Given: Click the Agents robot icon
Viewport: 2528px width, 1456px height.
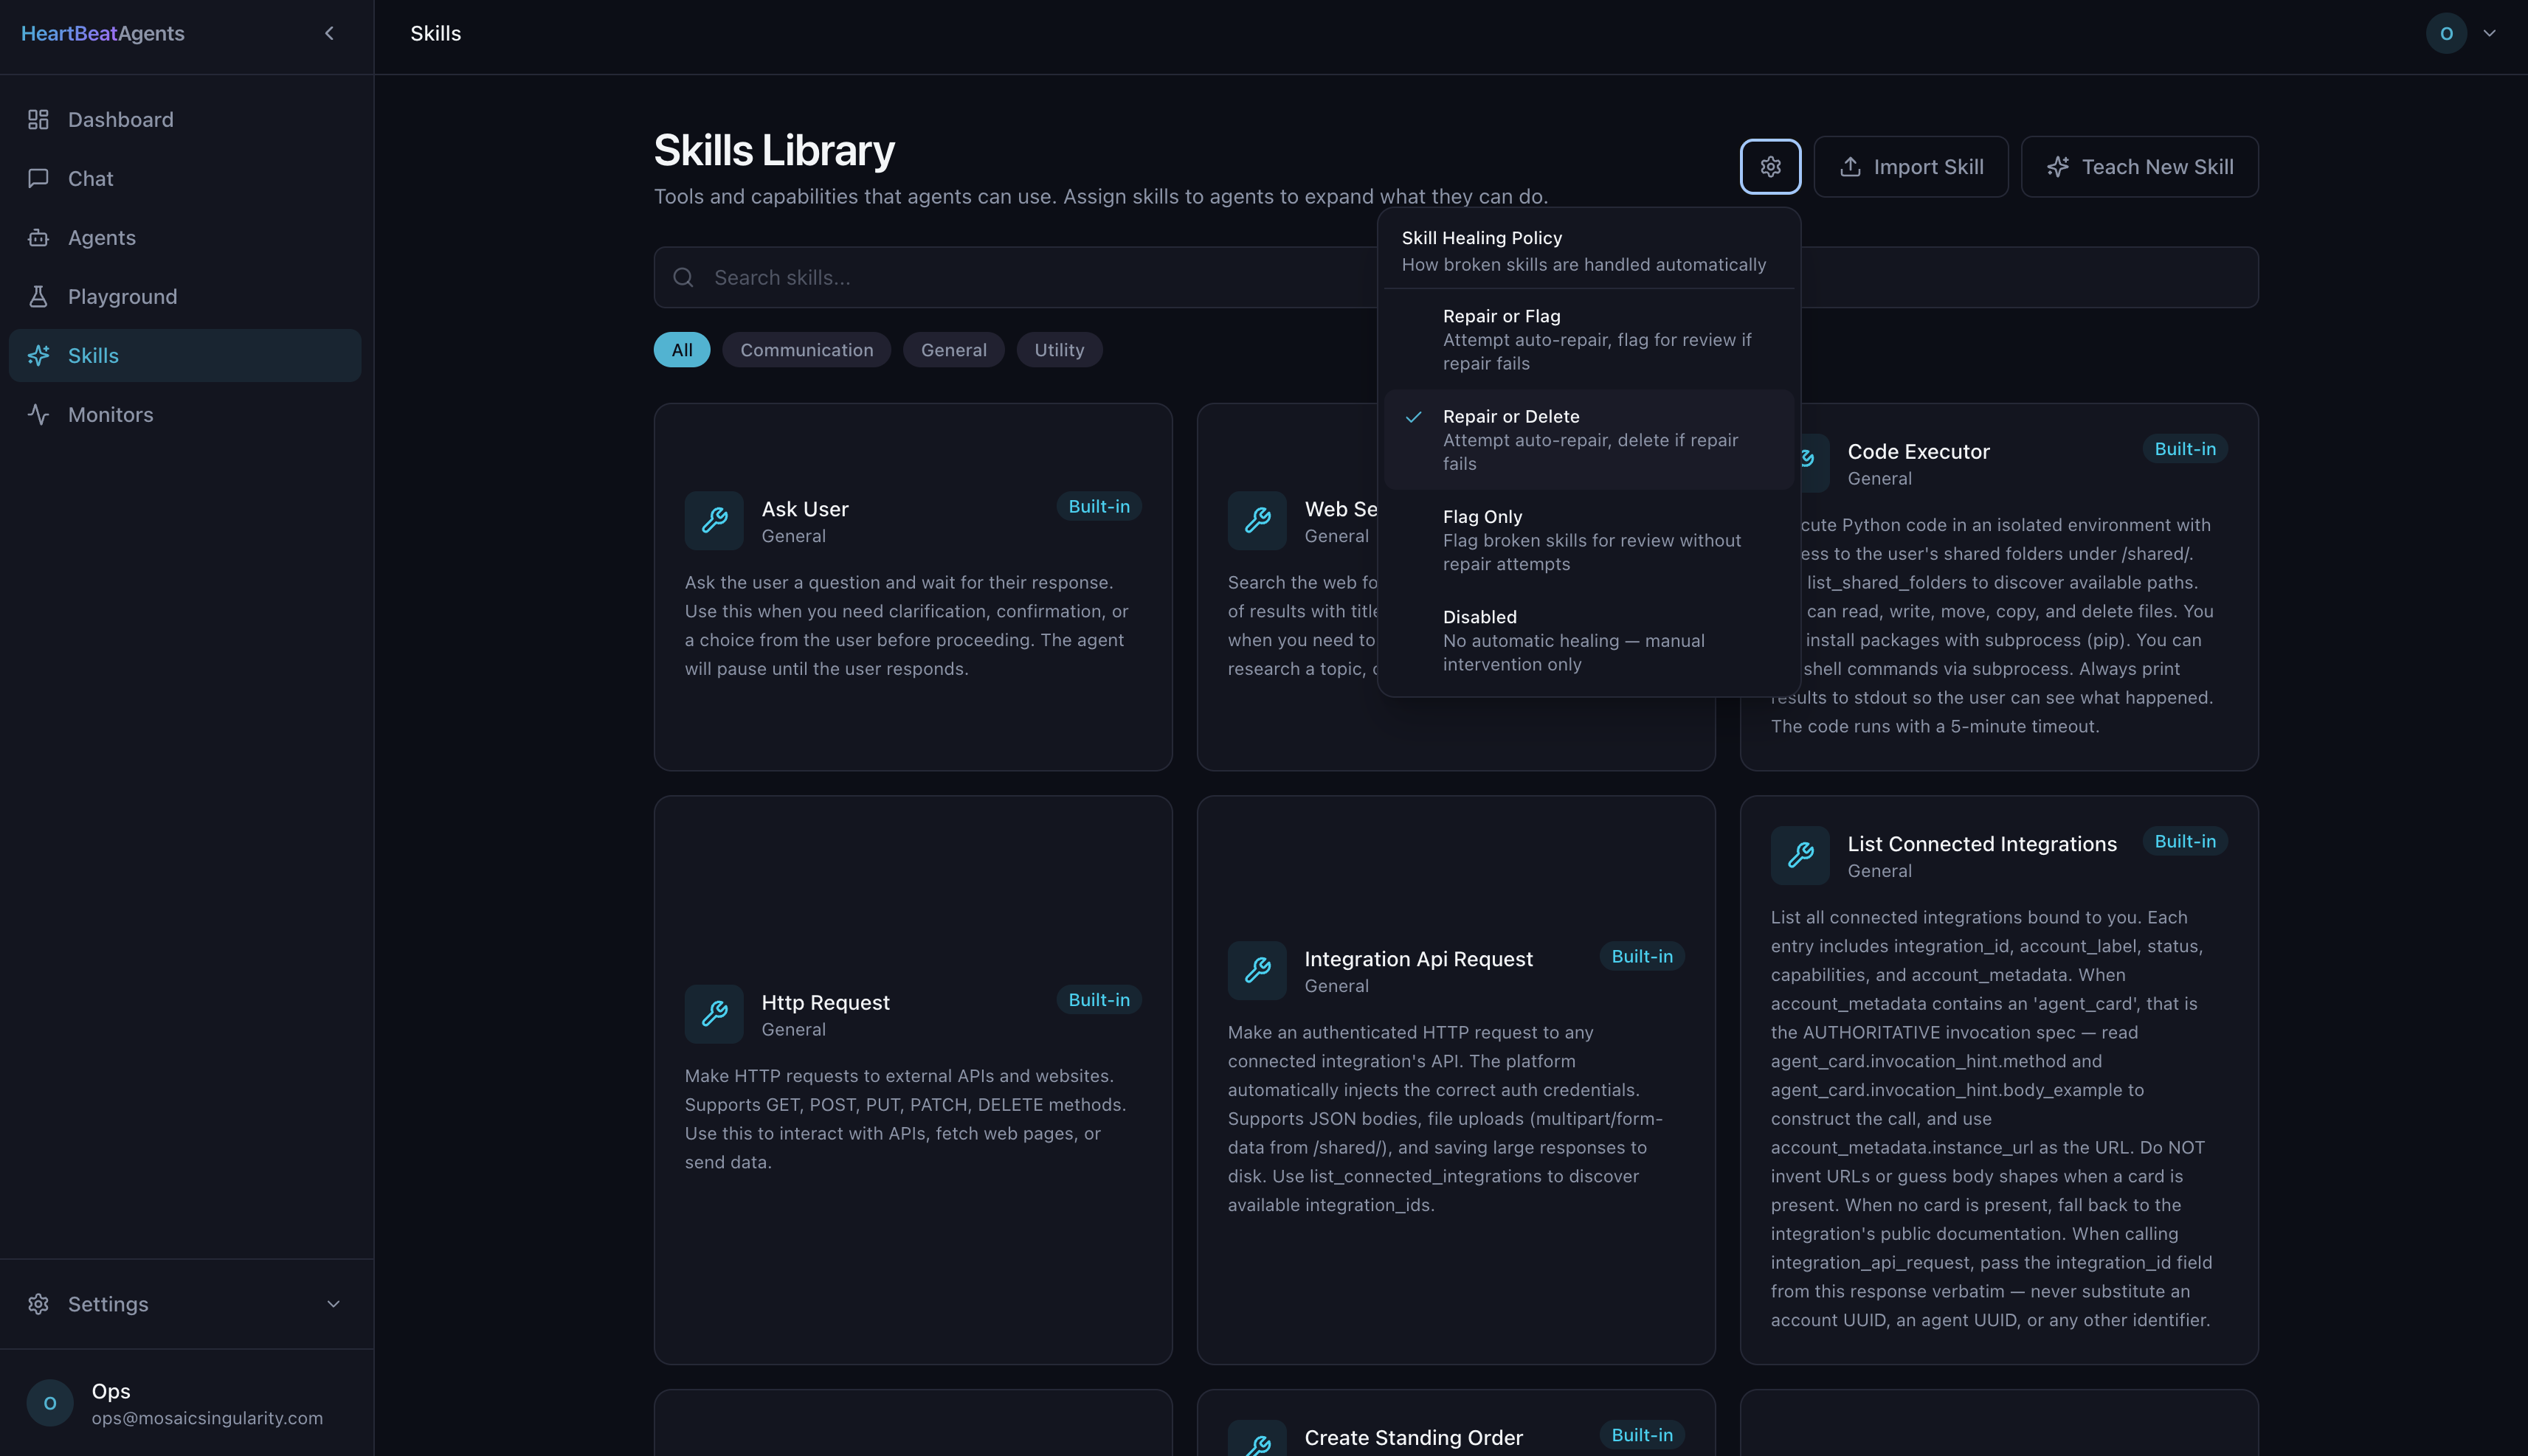Looking at the screenshot, I should pyautogui.click(x=38, y=238).
